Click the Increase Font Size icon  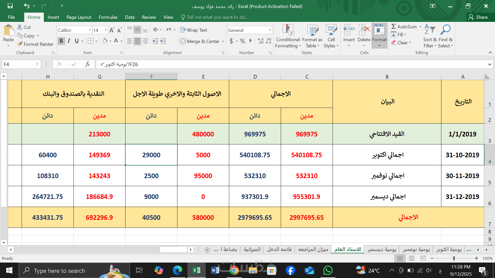click(x=112, y=30)
